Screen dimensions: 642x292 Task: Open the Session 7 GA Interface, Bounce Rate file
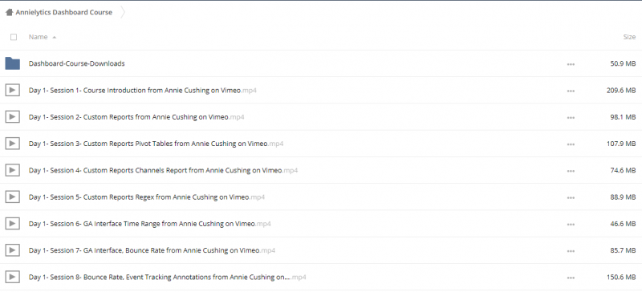[x=152, y=250]
